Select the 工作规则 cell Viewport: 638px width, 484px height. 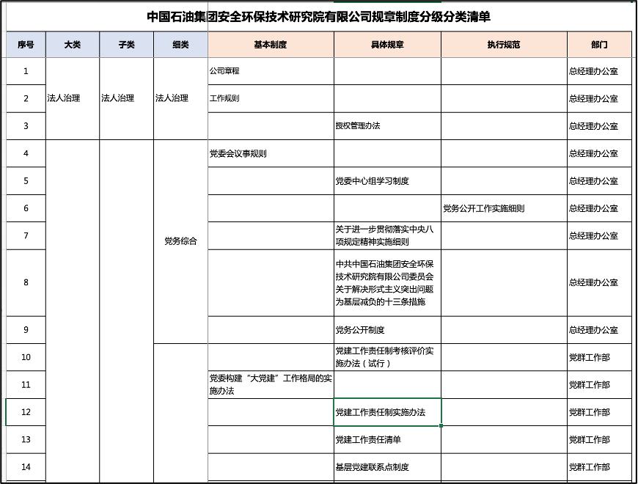point(271,98)
